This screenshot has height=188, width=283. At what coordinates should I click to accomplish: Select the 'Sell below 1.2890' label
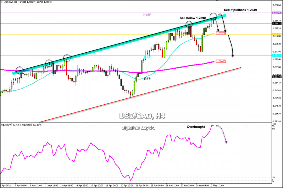[x=192, y=18]
